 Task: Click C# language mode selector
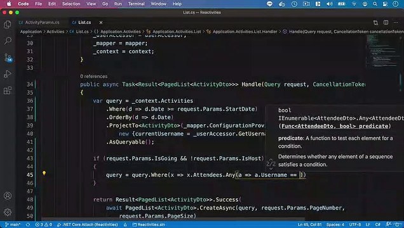pyautogui.click(x=377, y=225)
